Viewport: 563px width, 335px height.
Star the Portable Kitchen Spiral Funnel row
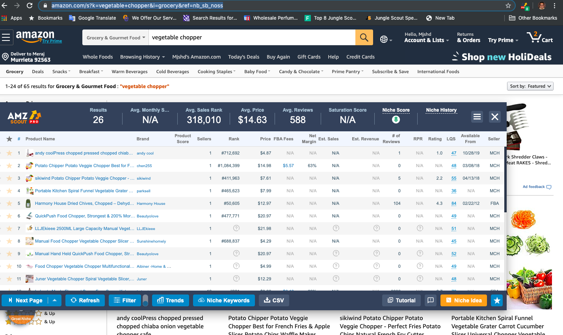(9, 191)
